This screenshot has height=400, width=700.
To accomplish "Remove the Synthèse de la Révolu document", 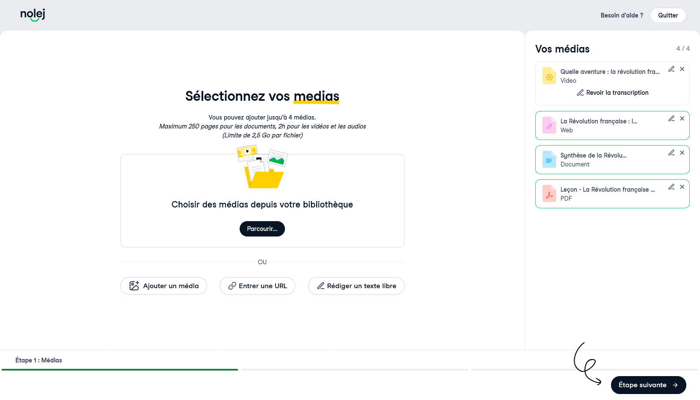I will click(682, 153).
